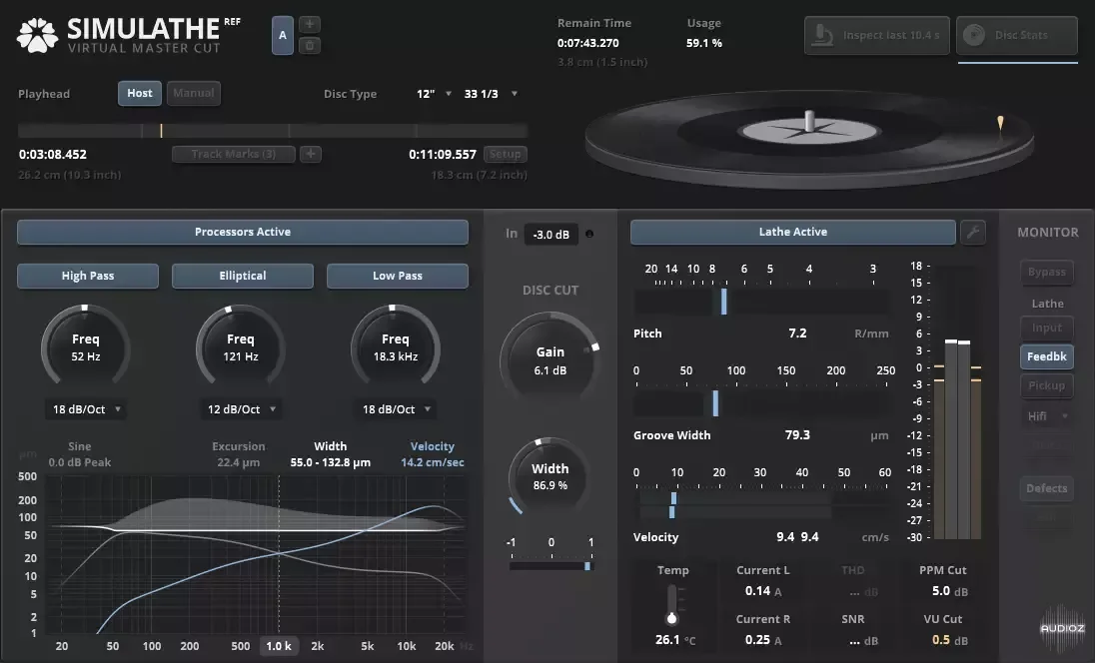Toggle the High Pass filter
This screenshot has height=663, width=1095.
pos(88,276)
